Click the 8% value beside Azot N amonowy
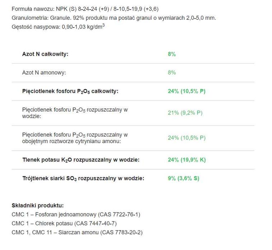The height and width of the screenshot is (250, 272). [172, 73]
